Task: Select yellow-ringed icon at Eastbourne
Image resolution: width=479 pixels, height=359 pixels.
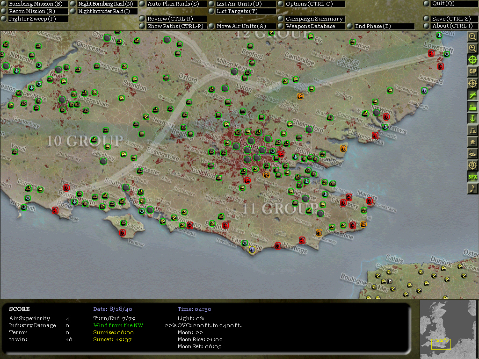Action: (x=252, y=250)
